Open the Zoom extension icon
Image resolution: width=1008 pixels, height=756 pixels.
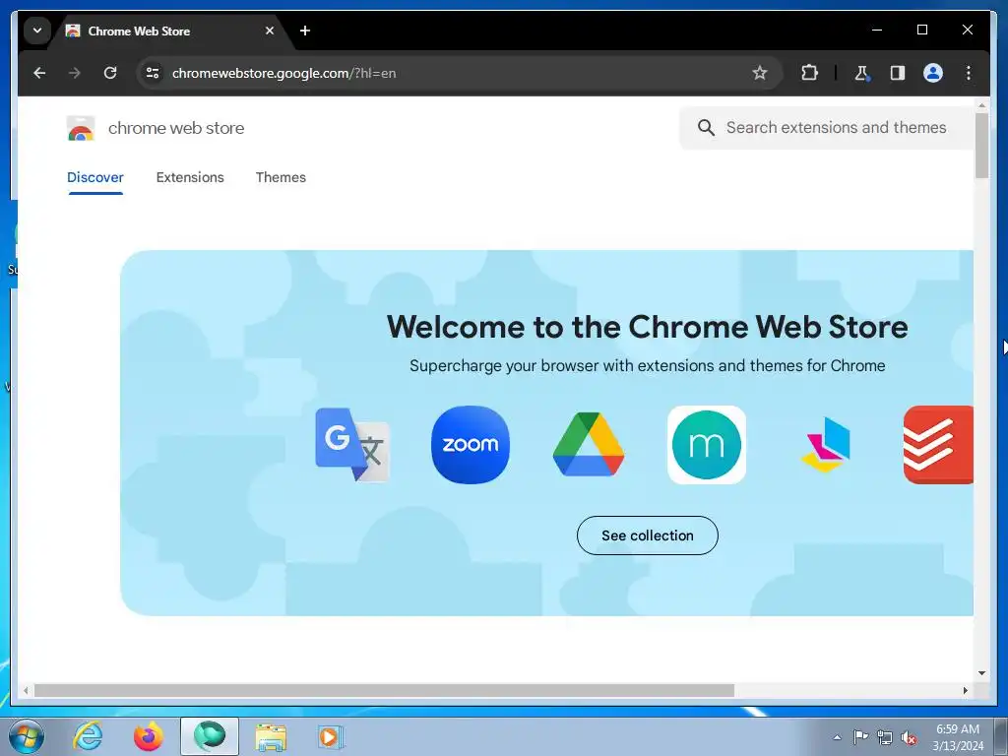click(471, 444)
